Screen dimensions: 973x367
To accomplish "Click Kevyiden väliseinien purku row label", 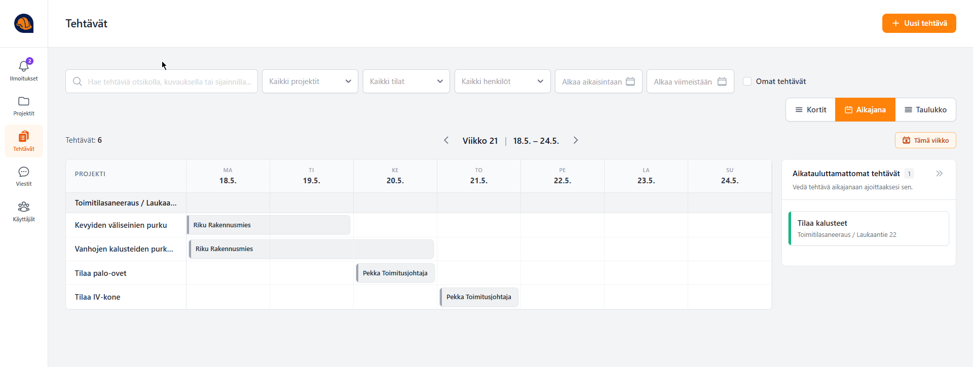I will pos(121,225).
